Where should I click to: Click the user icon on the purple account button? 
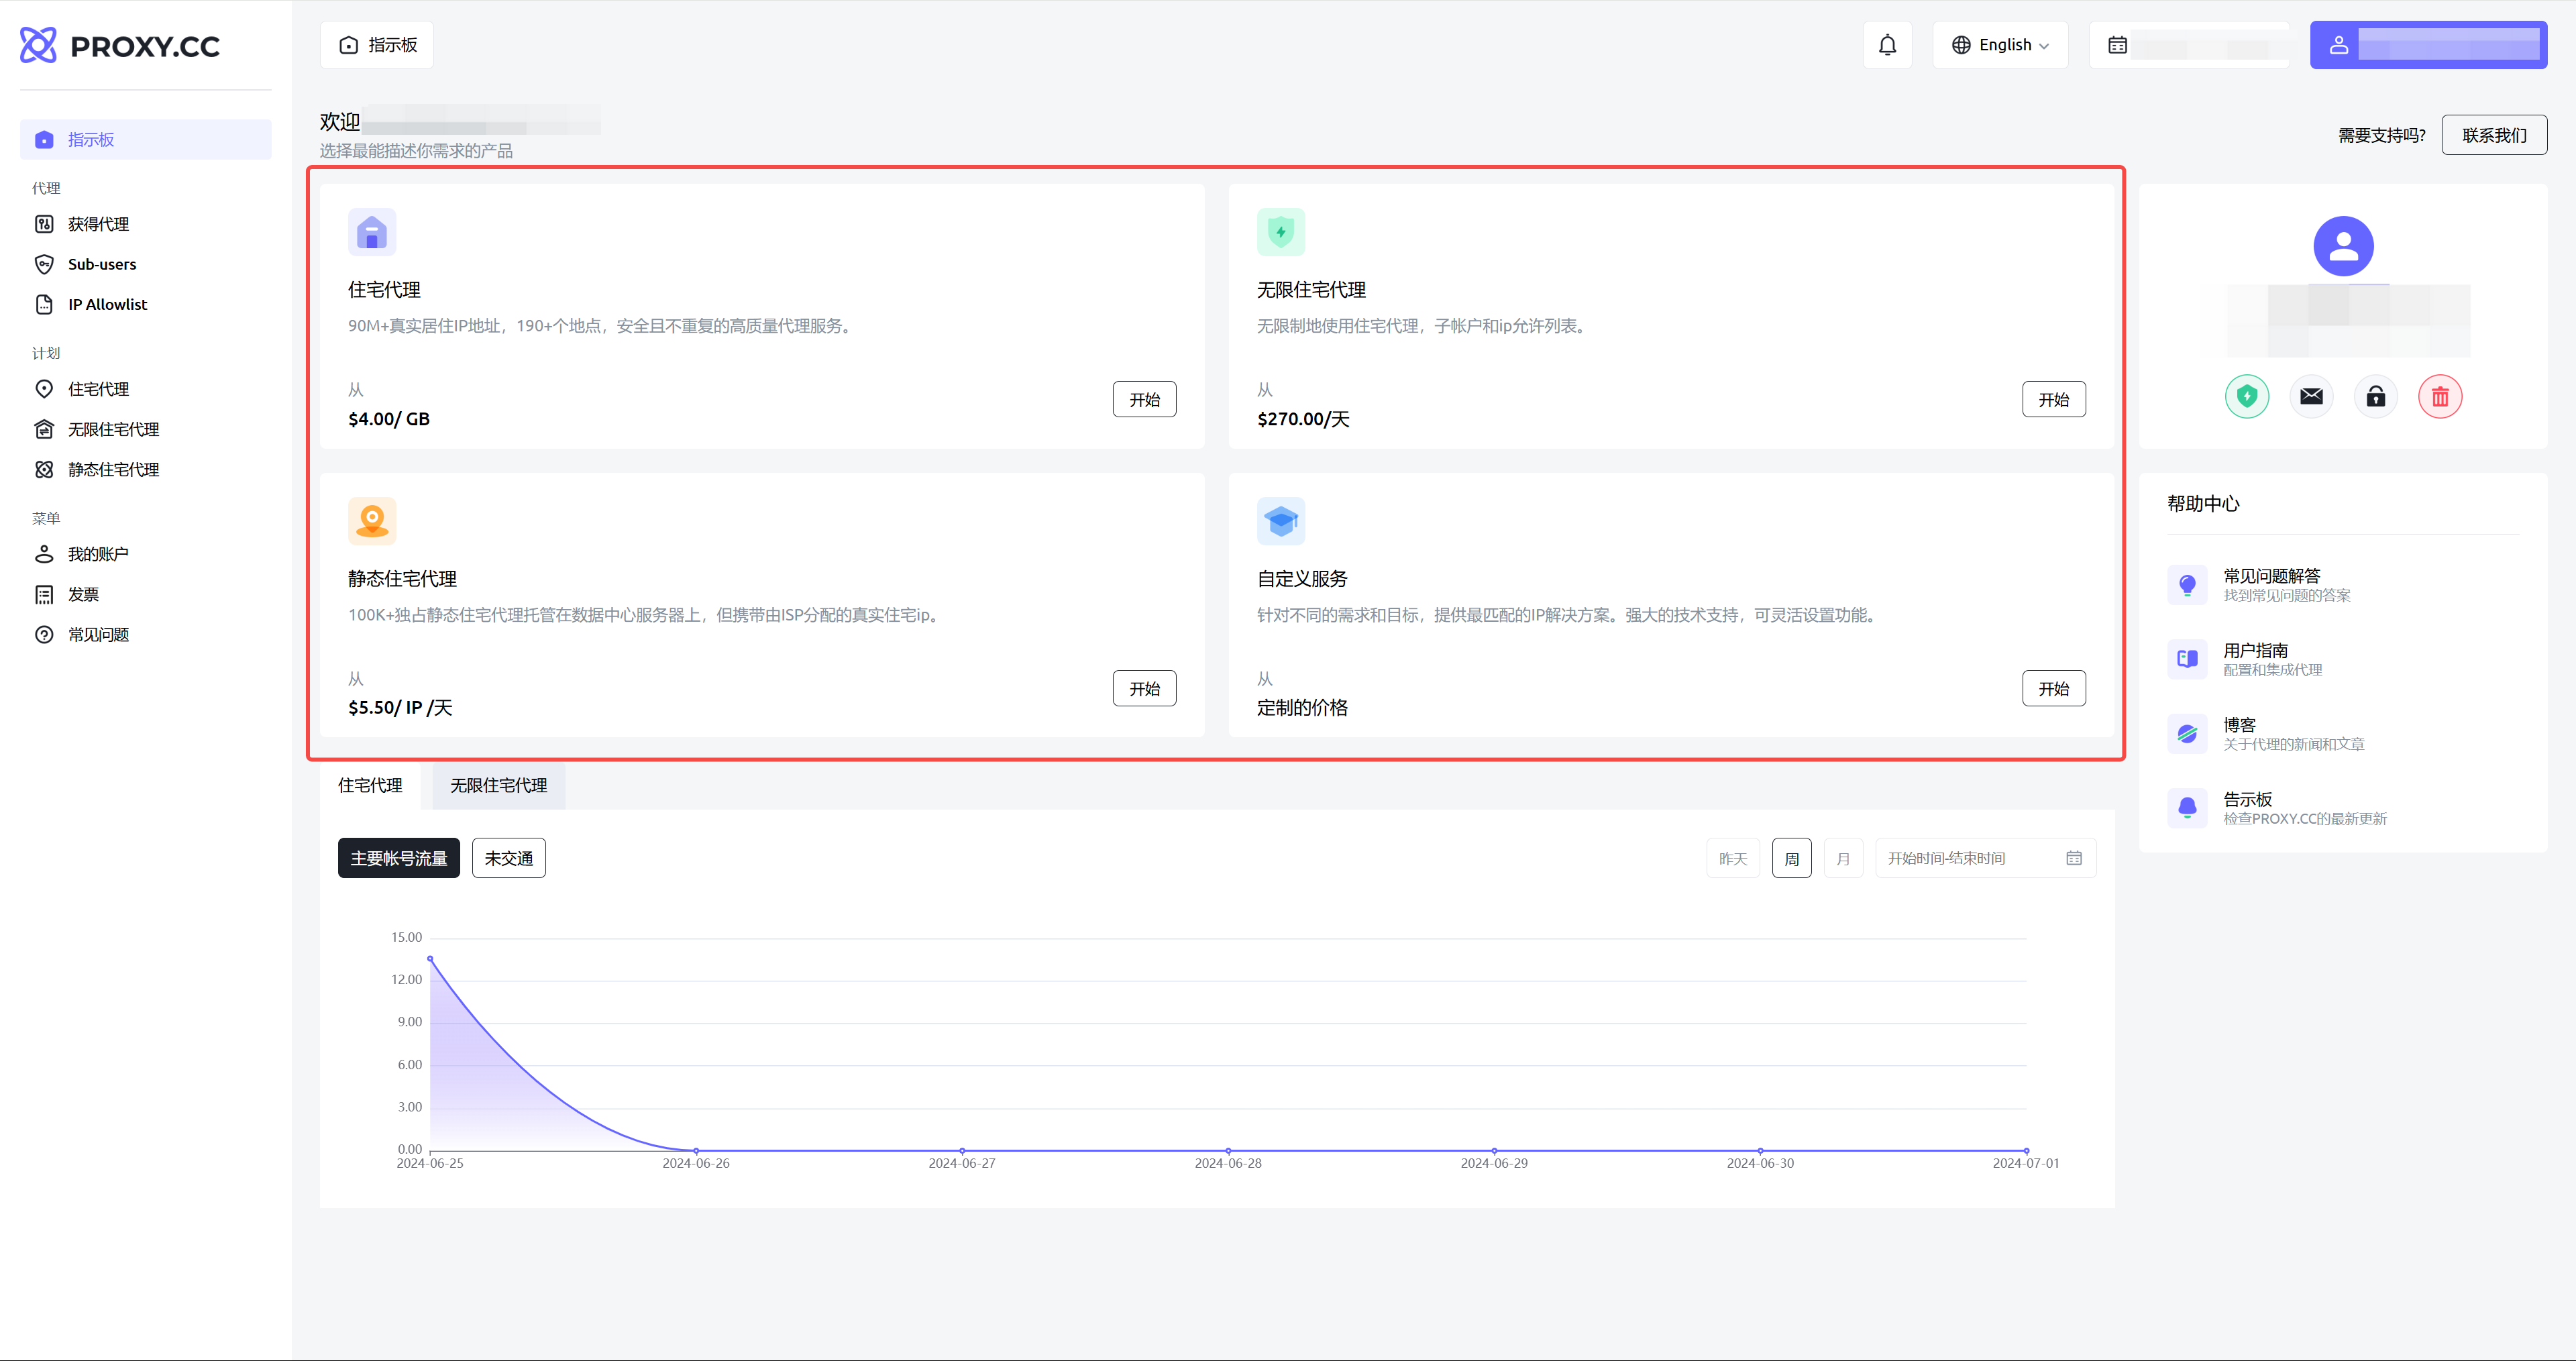(2339, 45)
